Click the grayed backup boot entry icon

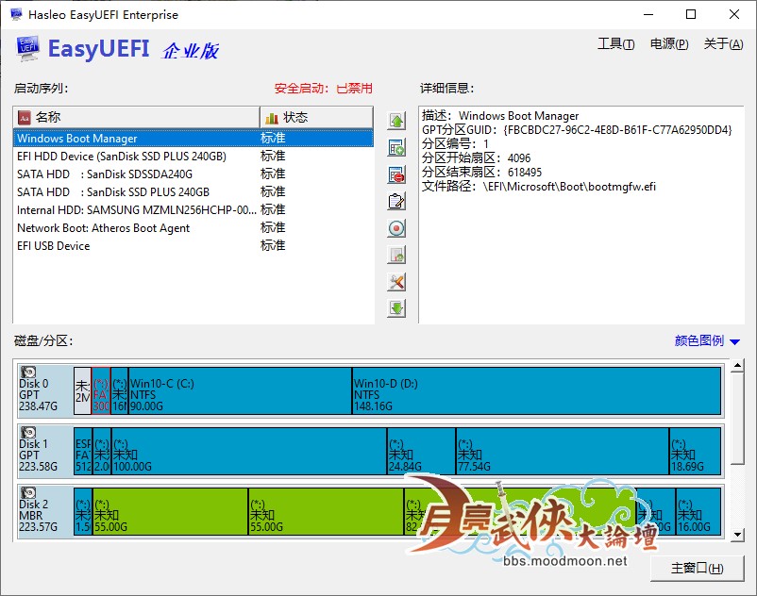click(x=396, y=255)
